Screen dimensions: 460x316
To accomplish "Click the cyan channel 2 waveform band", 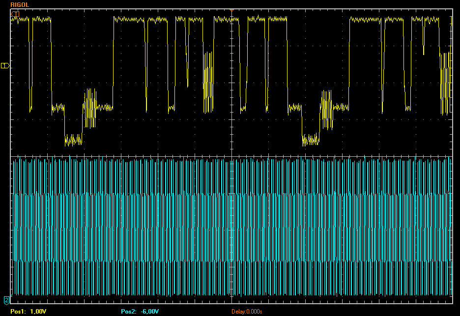I will (147, 226).
